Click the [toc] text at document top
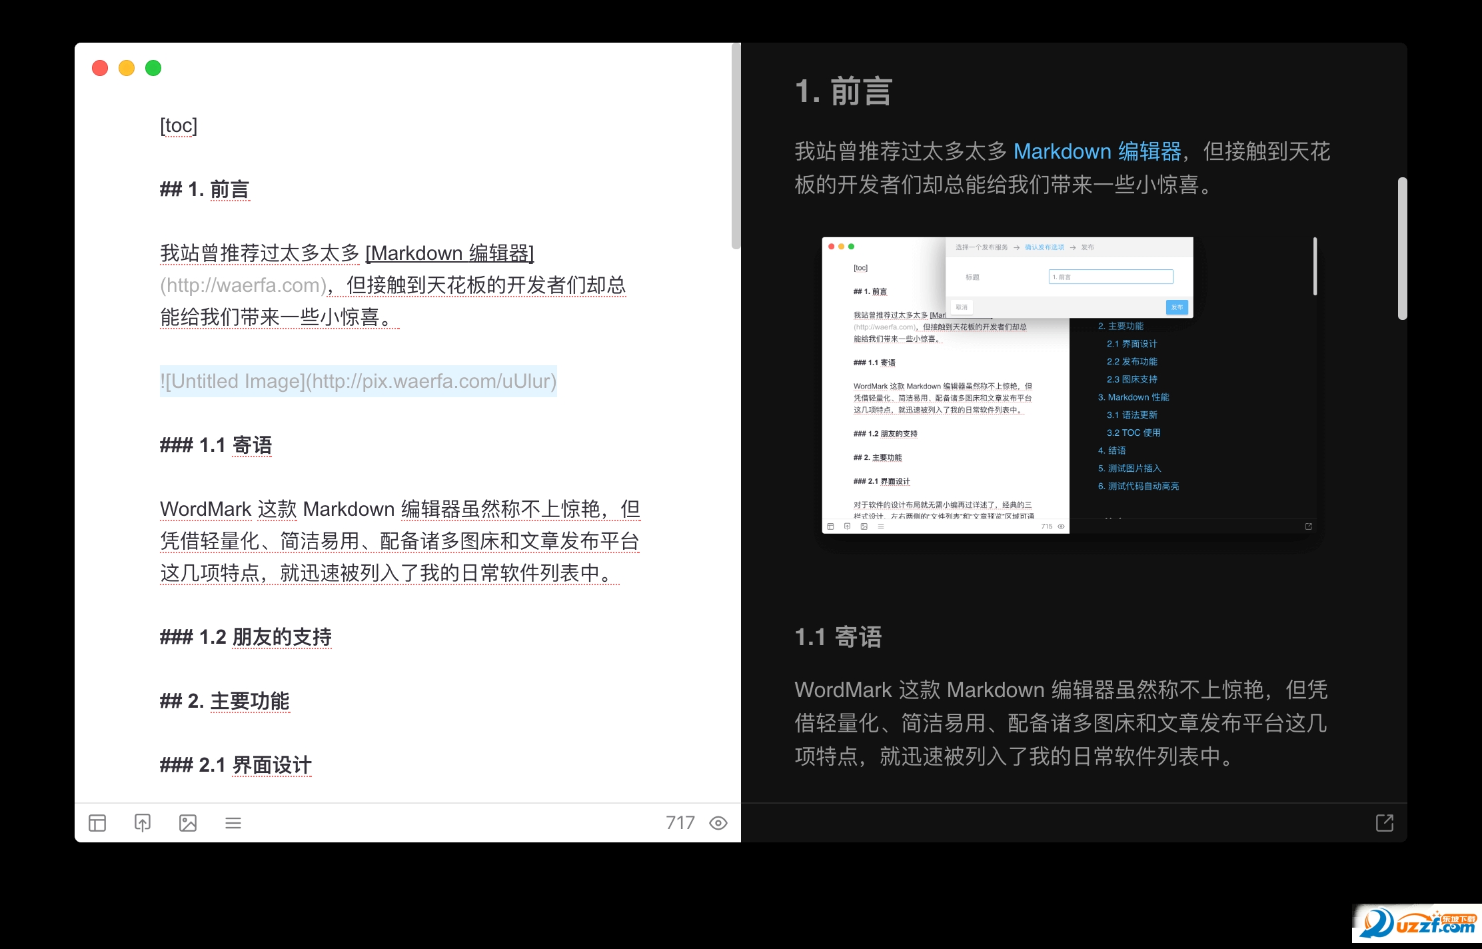 [x=177, y=125]
